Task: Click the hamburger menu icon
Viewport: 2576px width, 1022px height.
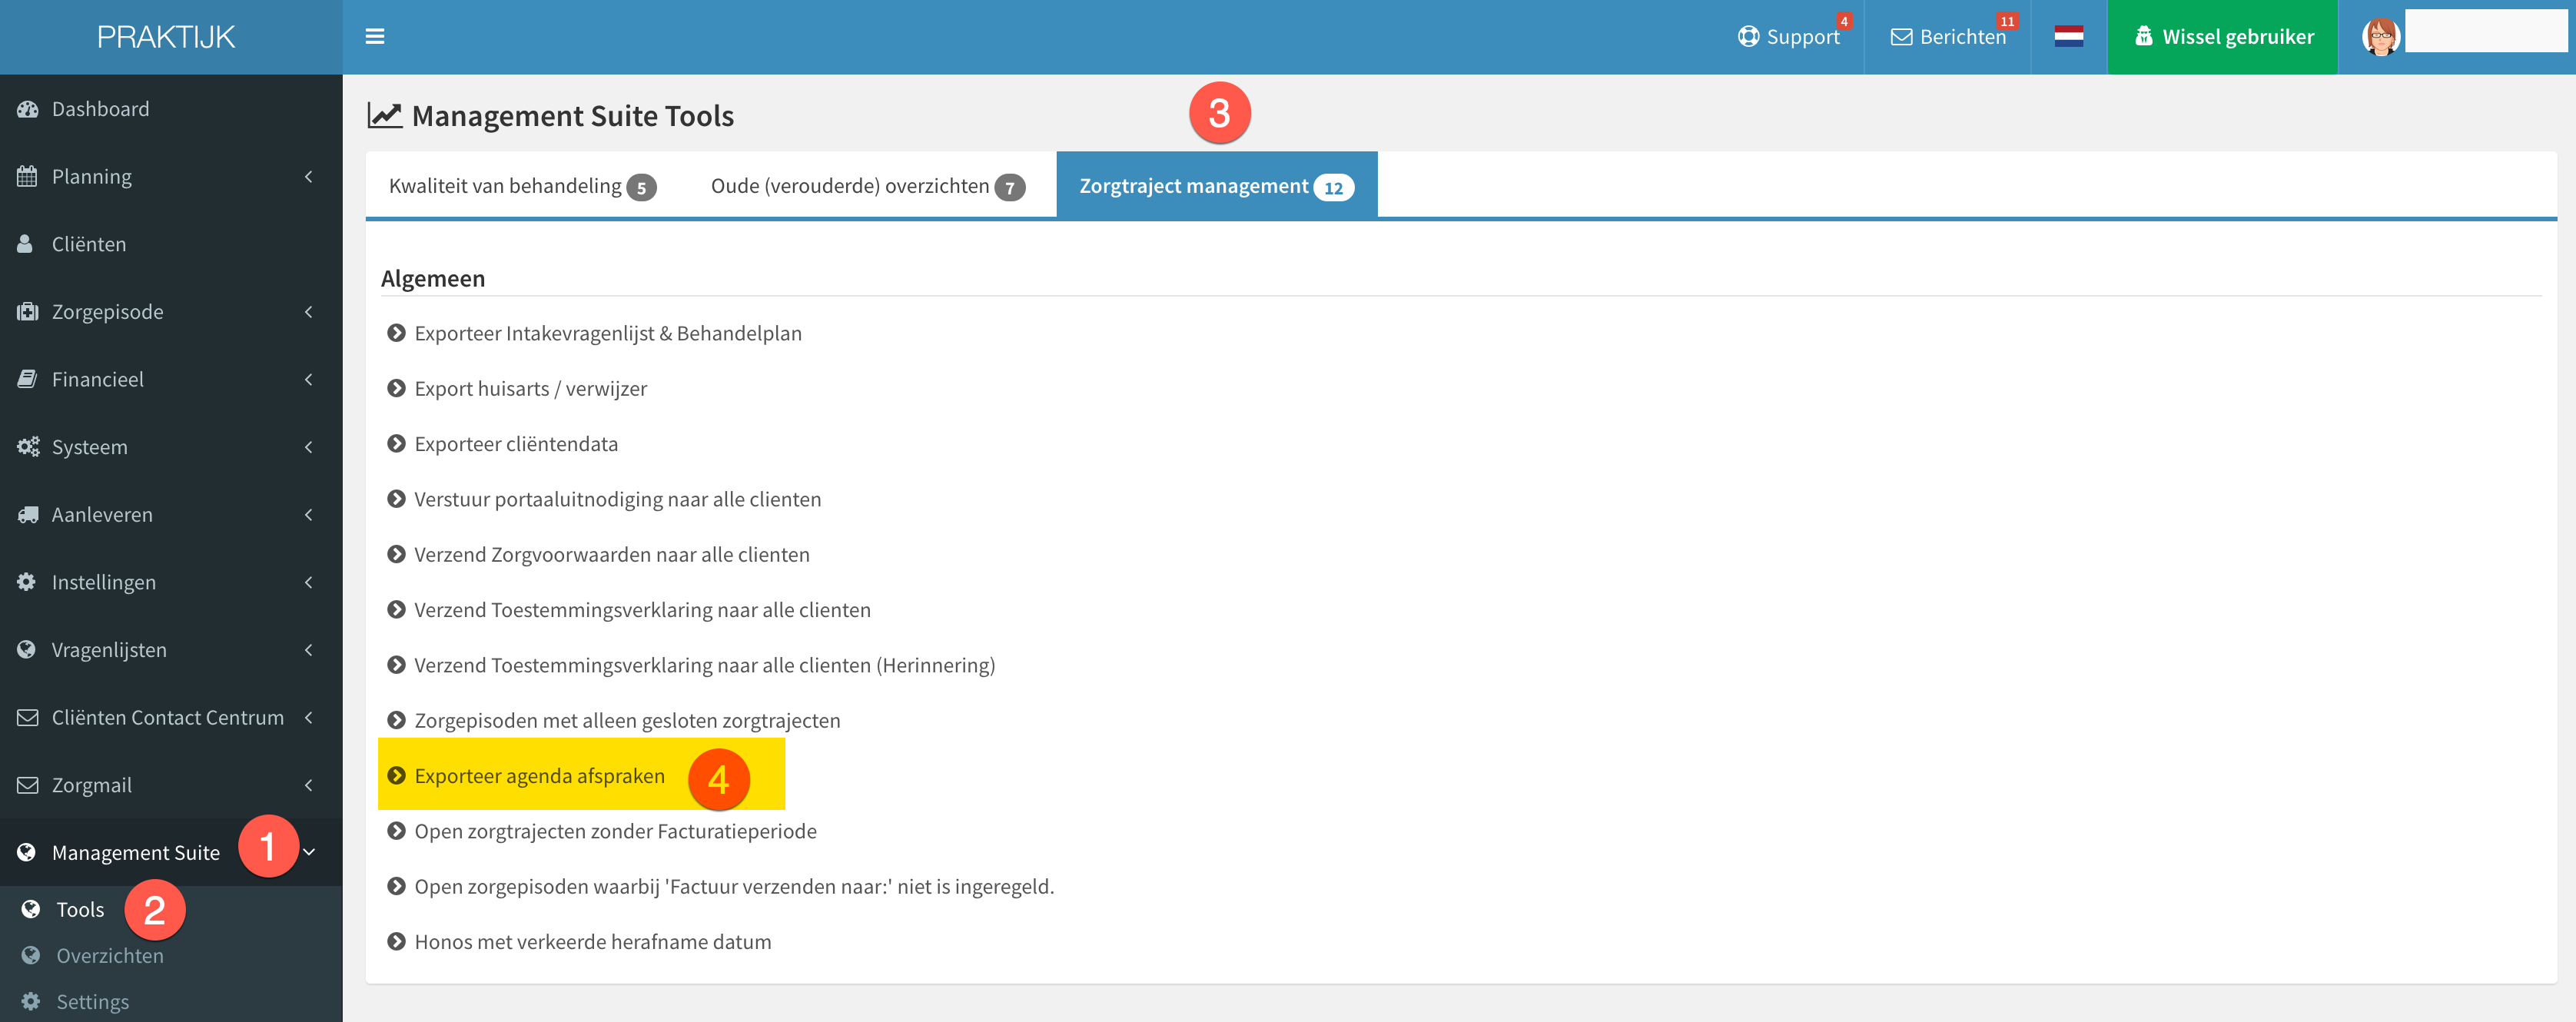Action: pyautogui.click(x=375, y=36)
